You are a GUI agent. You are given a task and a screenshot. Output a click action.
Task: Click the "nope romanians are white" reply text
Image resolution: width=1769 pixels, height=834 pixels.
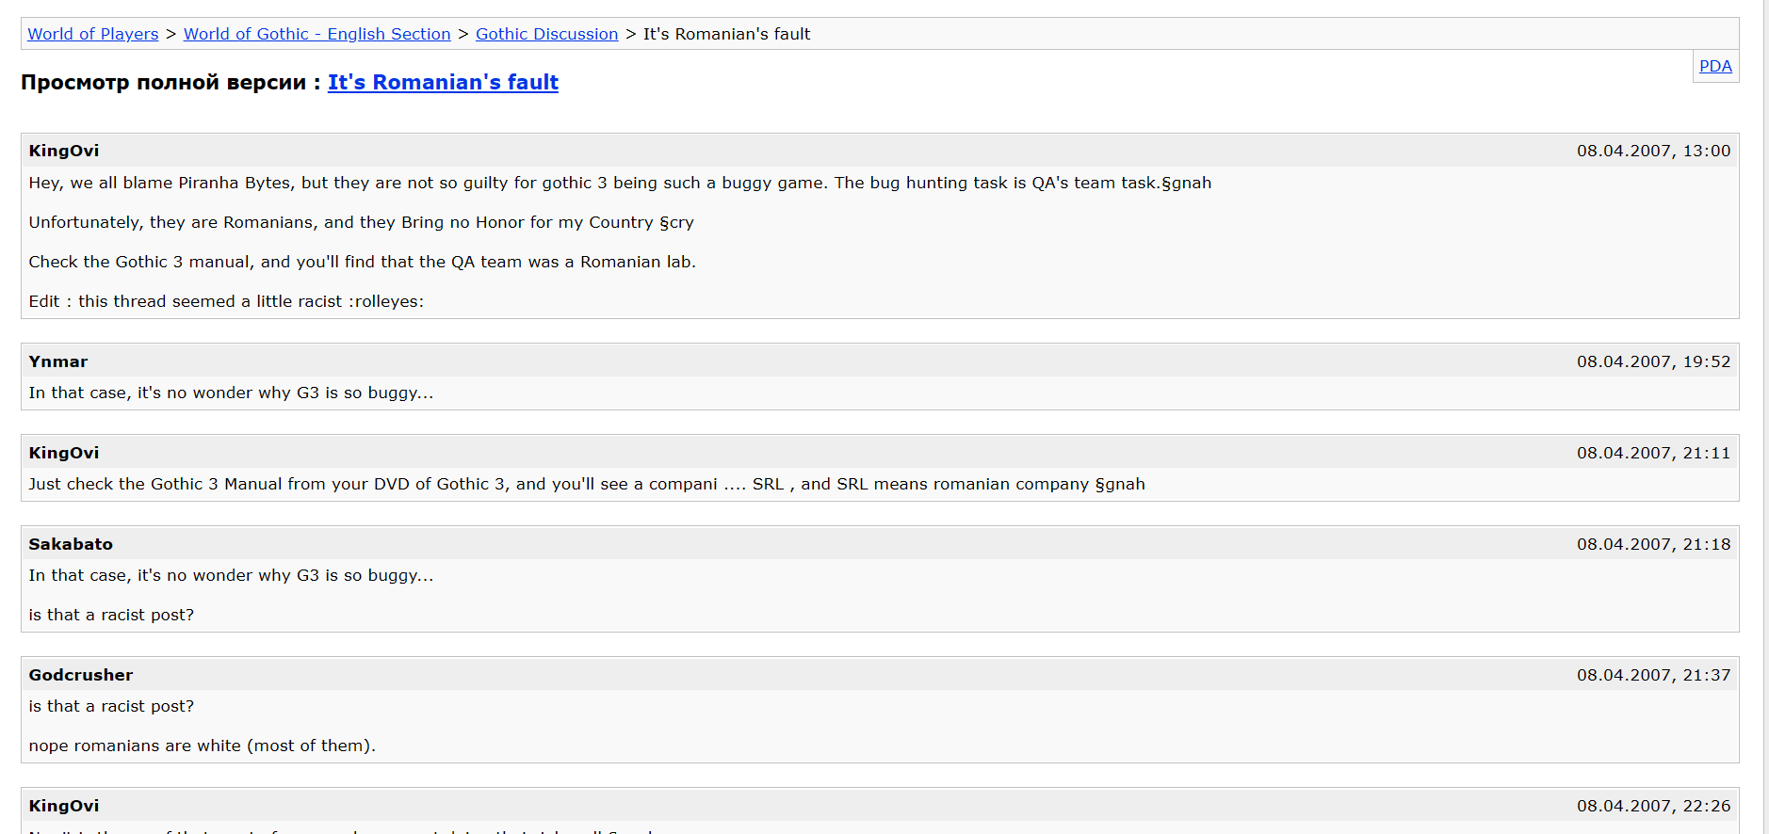[x=202, y=746]
